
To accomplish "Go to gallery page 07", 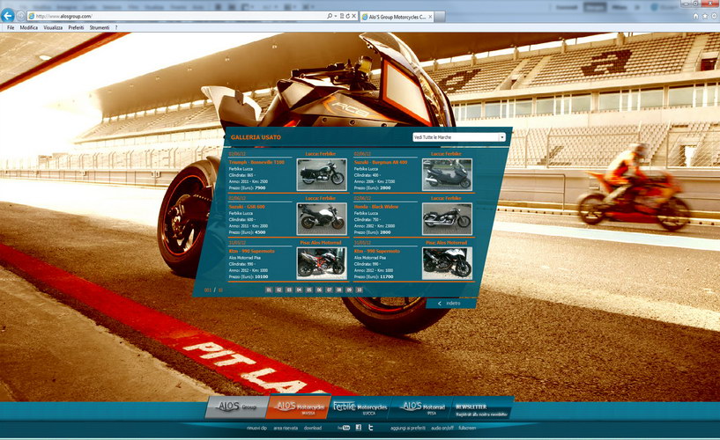I will (330, 290).
